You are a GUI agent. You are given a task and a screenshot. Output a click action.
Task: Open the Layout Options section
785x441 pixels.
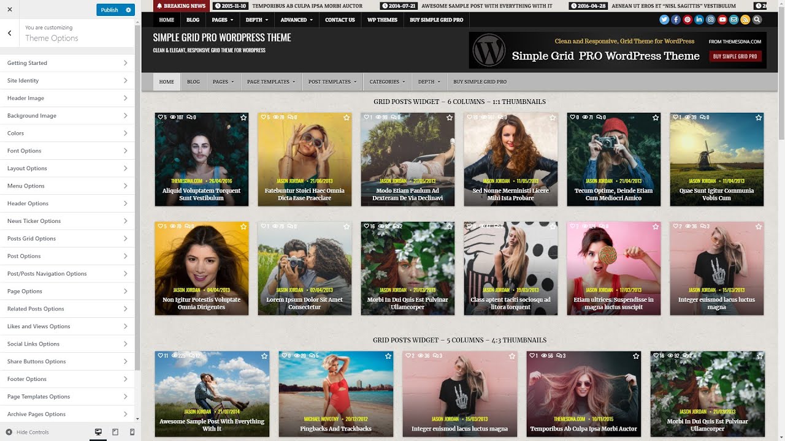[x=67, y=168]
